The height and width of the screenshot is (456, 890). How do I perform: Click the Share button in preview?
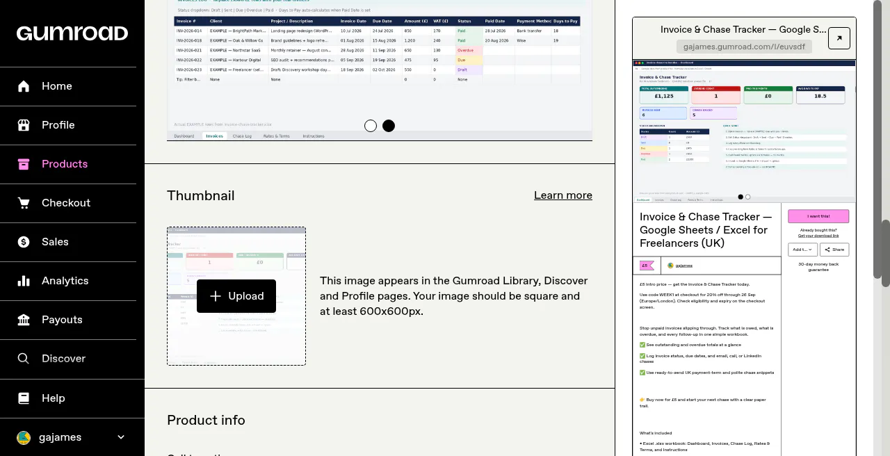pos(834,250)
